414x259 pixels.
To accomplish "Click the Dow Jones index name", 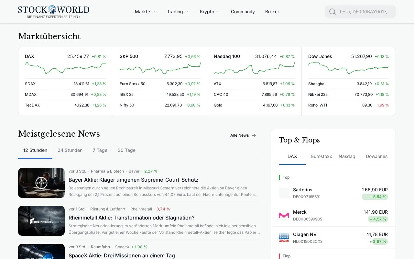I will click(x=320, y=56).
